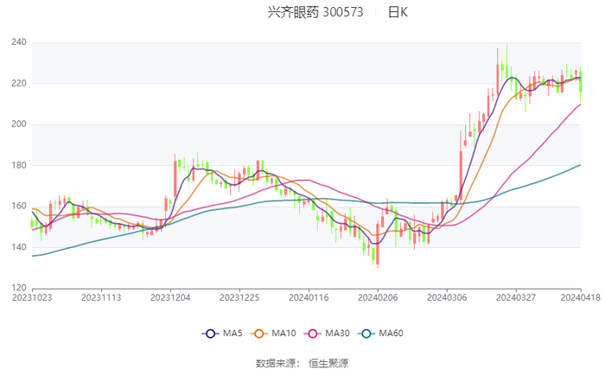
Task: Open the 恒生聚源 data source text
Action: tap(331, 363)
